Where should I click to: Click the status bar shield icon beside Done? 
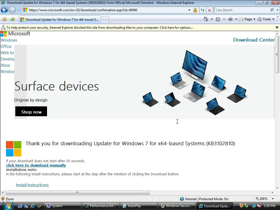(x=3, y=199)
